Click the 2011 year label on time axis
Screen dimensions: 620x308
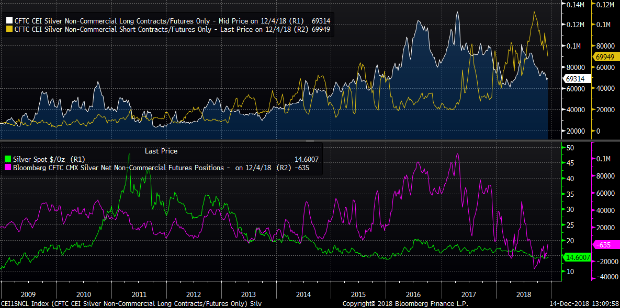click(x=140, y=294)
